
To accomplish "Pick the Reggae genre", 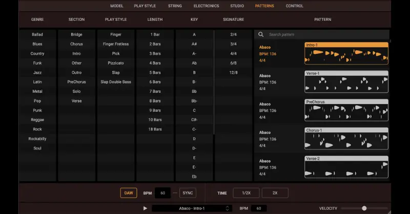I will tap(37, 120).
